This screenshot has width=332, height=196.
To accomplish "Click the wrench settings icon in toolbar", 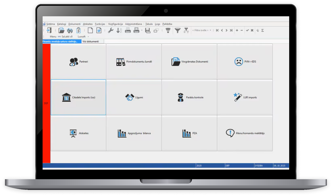I will [111, 30].
